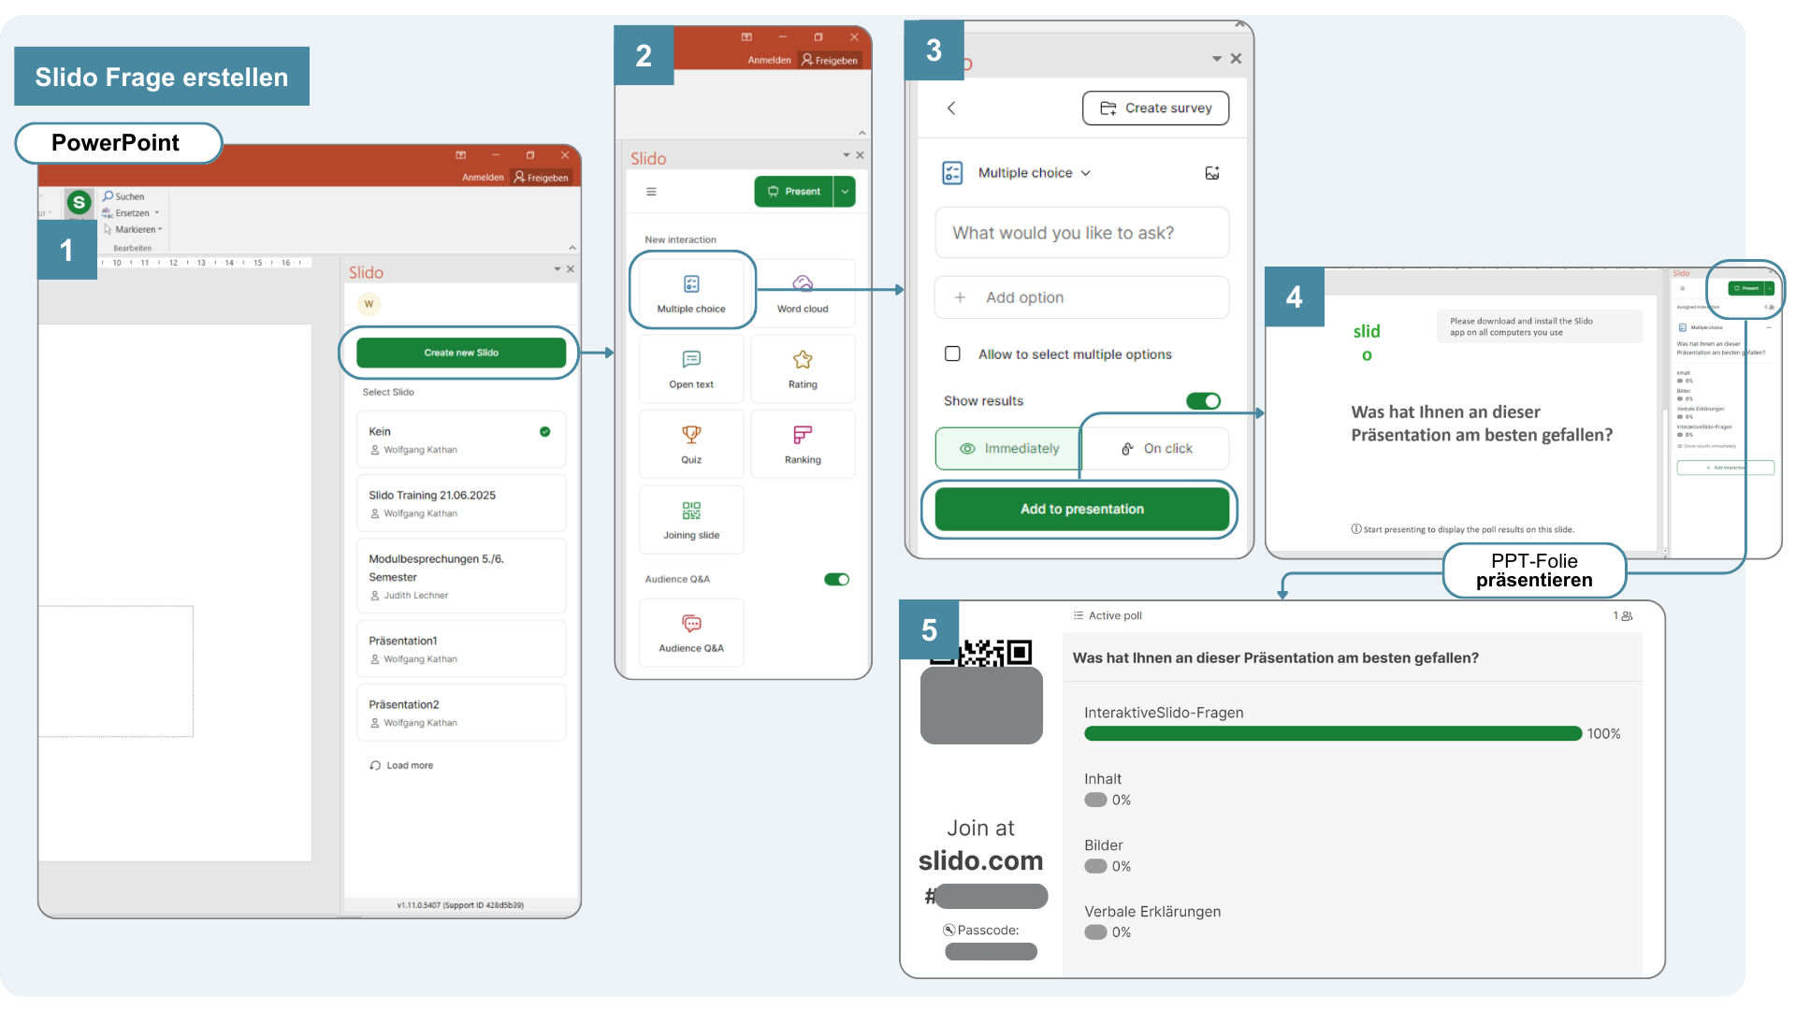Click the W user avatar in Slido panel
Screen dimensions: 1796x1010
click(x=369, y=304)
